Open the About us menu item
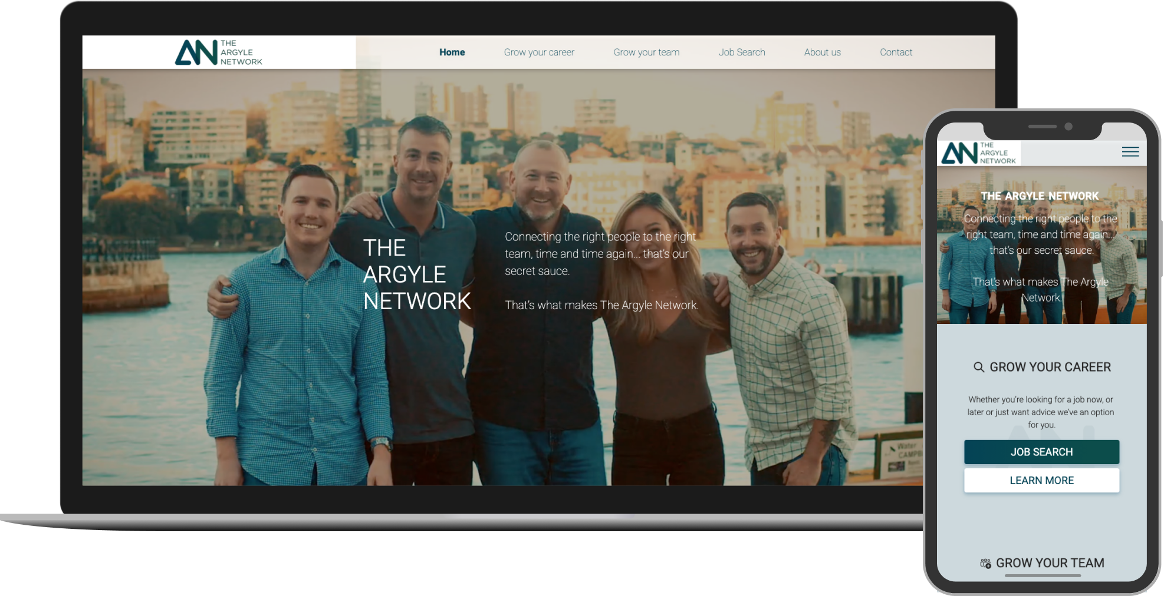Image resolution: width=1164 pixels, height=596 pixels. [823, 52]
